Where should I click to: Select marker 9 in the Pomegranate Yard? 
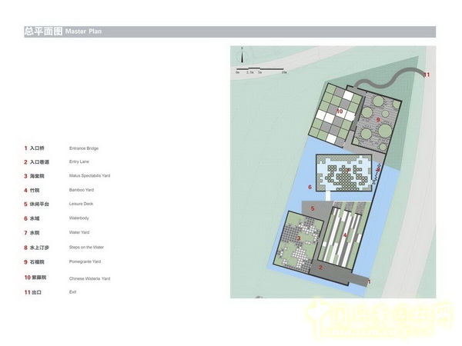point(378,120)
